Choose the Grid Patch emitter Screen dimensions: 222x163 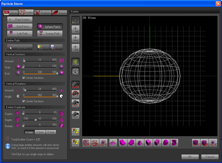coord(20,27)
